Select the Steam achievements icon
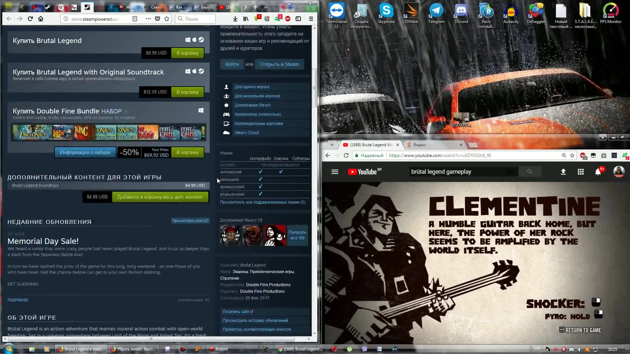This screenshot has height=354, width=630. click(226, 105)
